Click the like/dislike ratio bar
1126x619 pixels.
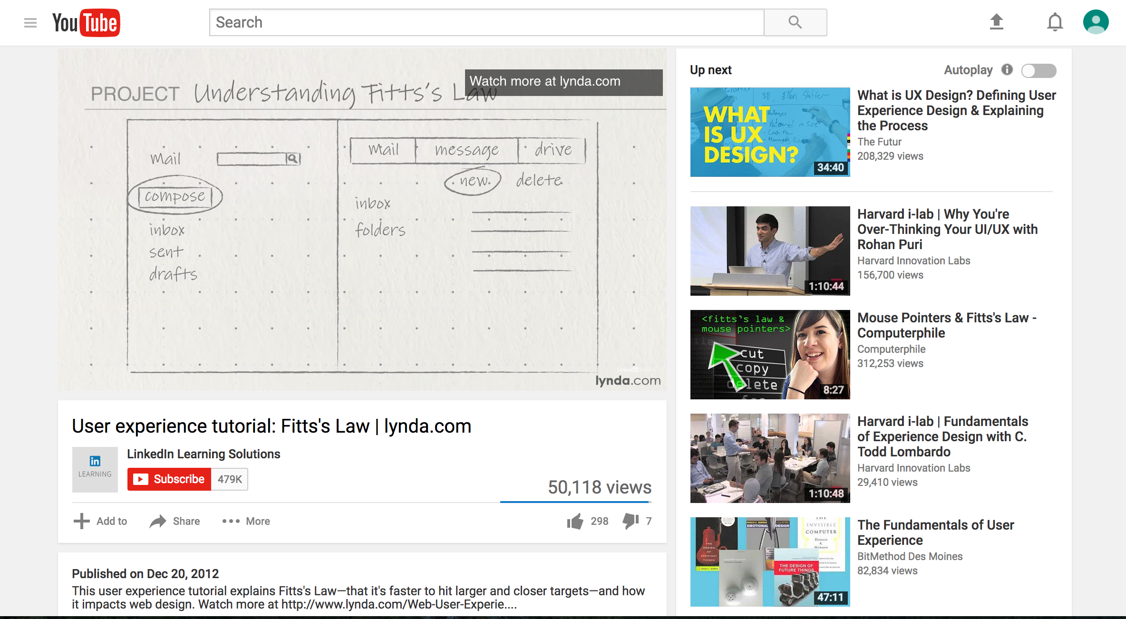click(575, 502)
